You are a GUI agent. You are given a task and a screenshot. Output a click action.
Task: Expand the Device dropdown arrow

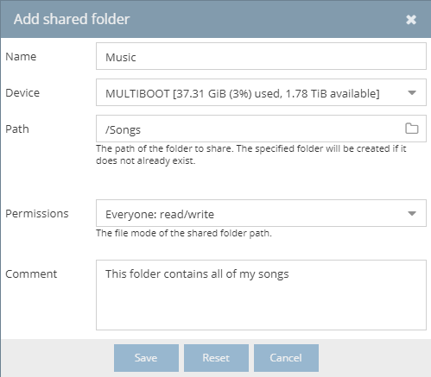coord(412,93)
